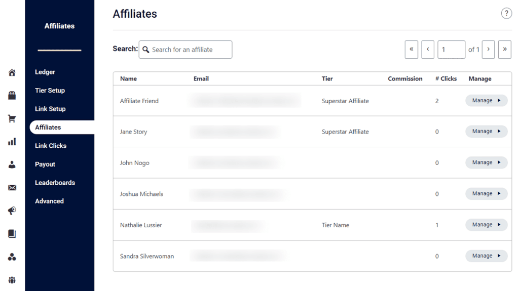Go to next page of affiliates
519x291 pixels.
pyautogui.click(x=488, y=50)
